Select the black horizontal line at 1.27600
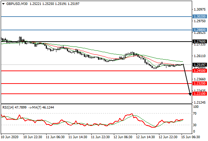The image size is (208, 141). pyautogui.click(x=97, y=42)
